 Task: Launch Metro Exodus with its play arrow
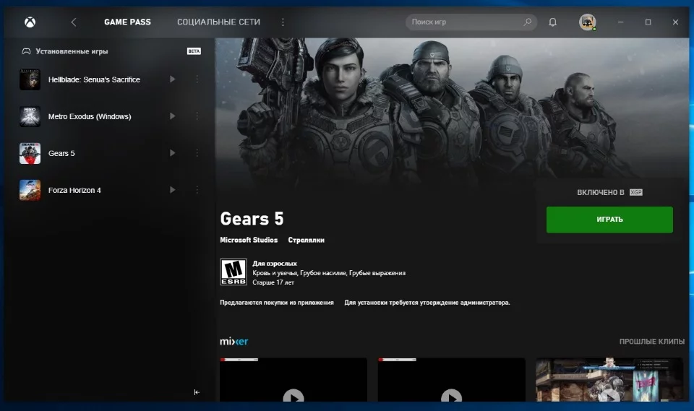click(172, 116)
